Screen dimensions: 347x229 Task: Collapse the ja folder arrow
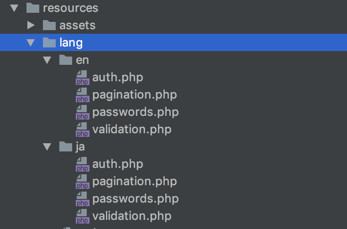pos(47,147)
